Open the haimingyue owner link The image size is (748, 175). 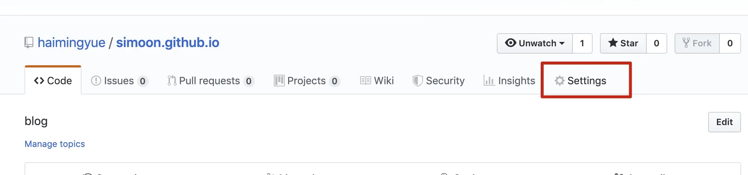[x=71, y=43]
